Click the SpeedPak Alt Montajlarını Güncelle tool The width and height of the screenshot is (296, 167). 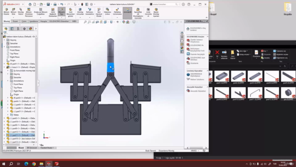(x=138, y=13)
